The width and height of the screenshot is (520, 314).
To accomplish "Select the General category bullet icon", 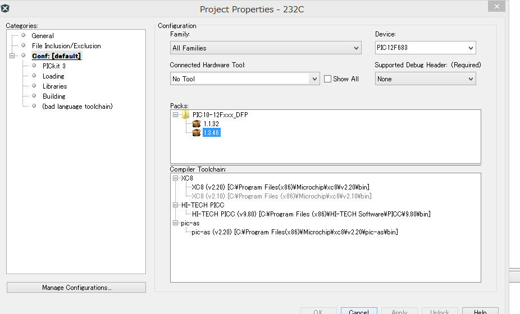I will (23, 35).
